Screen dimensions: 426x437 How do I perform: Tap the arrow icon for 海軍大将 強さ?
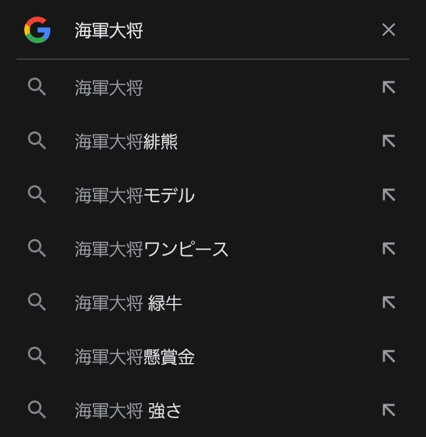[388, 410]
